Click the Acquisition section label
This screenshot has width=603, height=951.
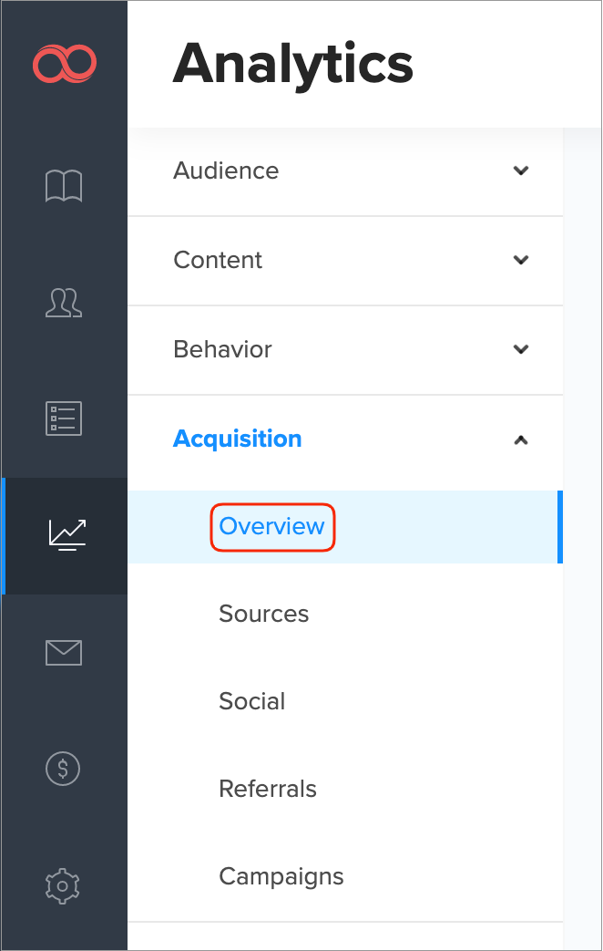coord(237,439)
